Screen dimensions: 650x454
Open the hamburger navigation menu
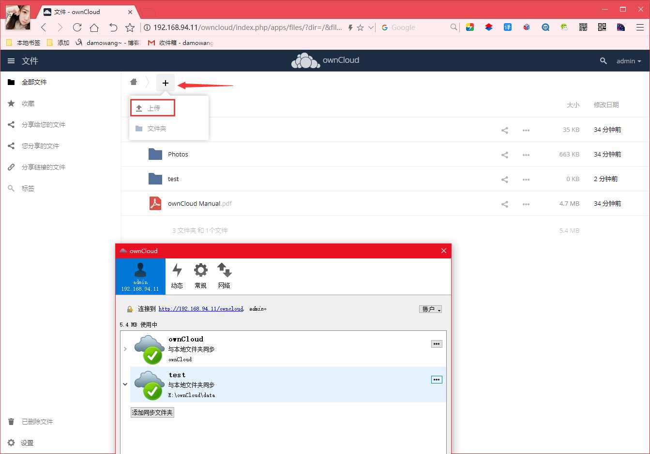[x=11, y=61]
